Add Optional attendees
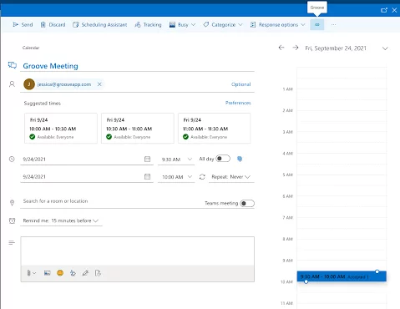This screenshot has width=400, height=309. click(x=241, y=84)
